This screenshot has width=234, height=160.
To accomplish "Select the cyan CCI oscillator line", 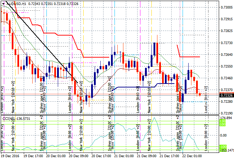I will (121, 125).
